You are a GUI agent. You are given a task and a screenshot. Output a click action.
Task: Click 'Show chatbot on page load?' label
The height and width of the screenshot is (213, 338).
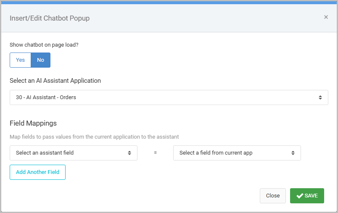point(44,45)
